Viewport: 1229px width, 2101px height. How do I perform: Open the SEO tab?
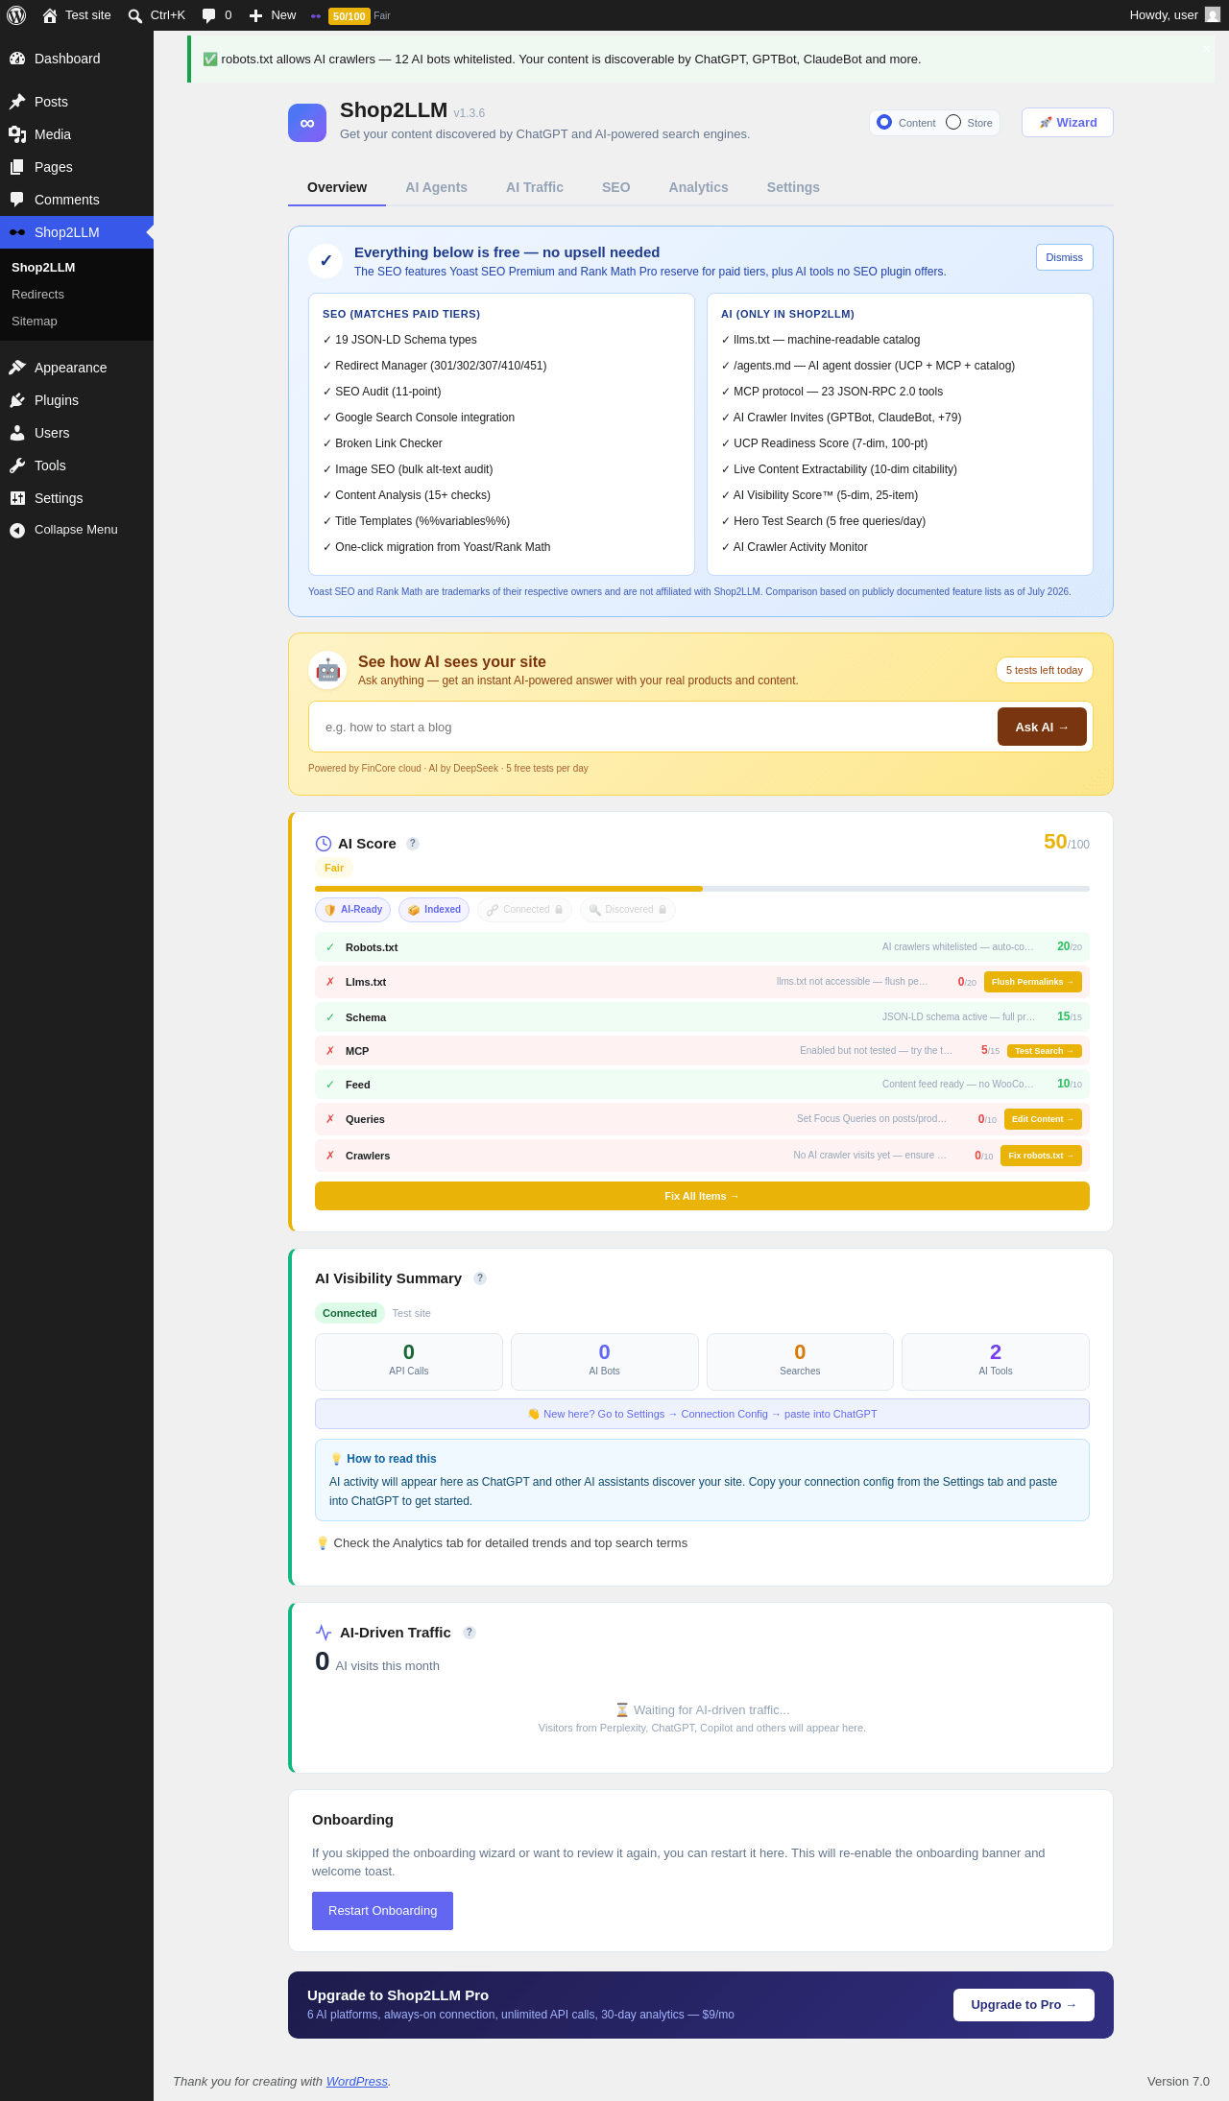coord(616,187)
